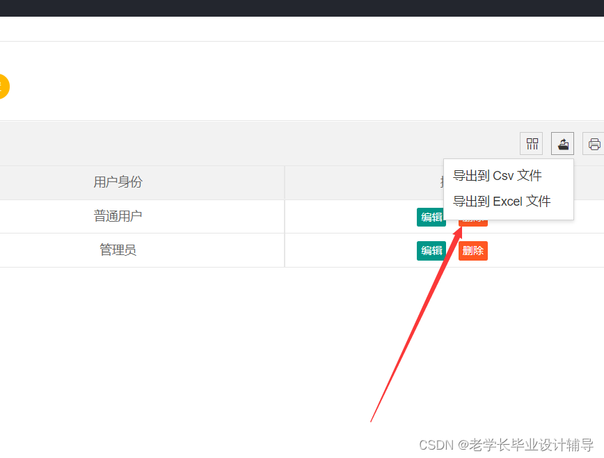Viewport: 604px width, 458px height.
Task: Select 导出到 Csv 文件 from export menu
Action: point(497,176)
